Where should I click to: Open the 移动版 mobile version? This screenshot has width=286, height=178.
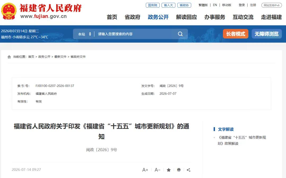226,5
